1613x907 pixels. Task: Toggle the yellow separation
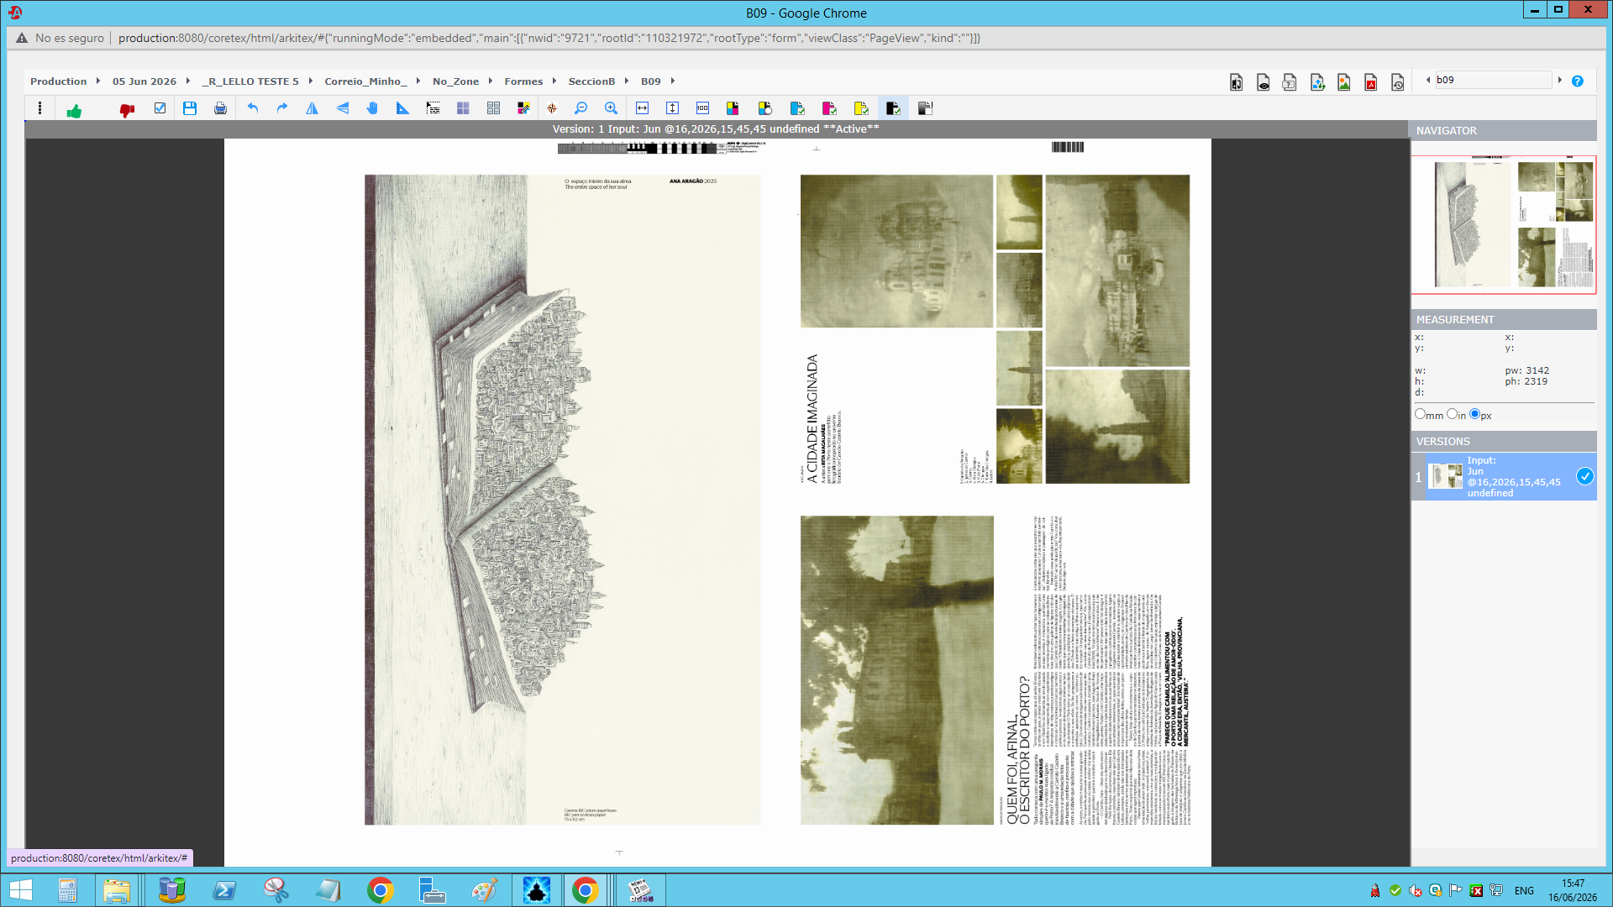click(861, 108)
